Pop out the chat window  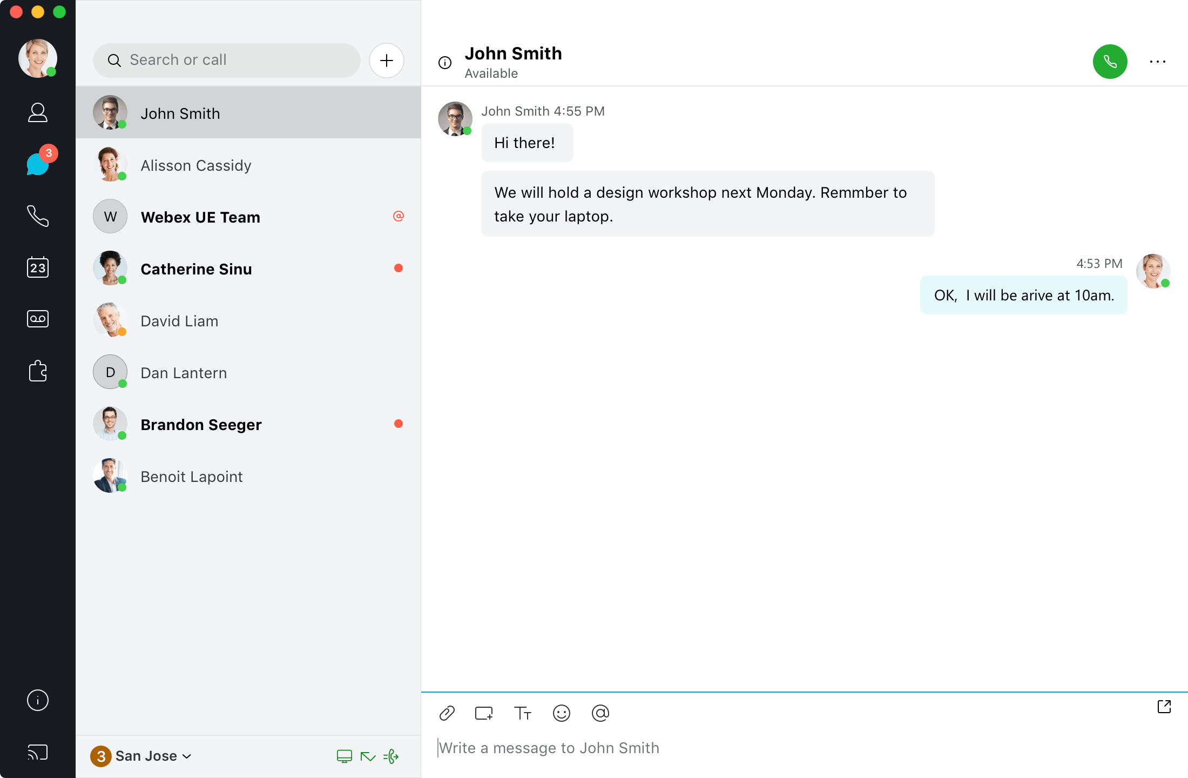[1164, 707]
